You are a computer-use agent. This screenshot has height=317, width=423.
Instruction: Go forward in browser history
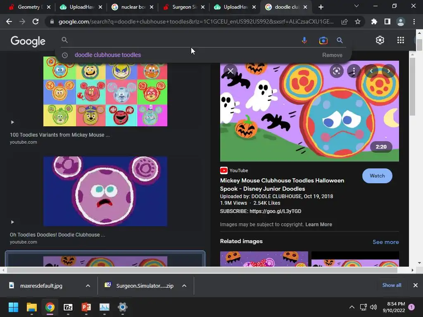coord(22,21)
